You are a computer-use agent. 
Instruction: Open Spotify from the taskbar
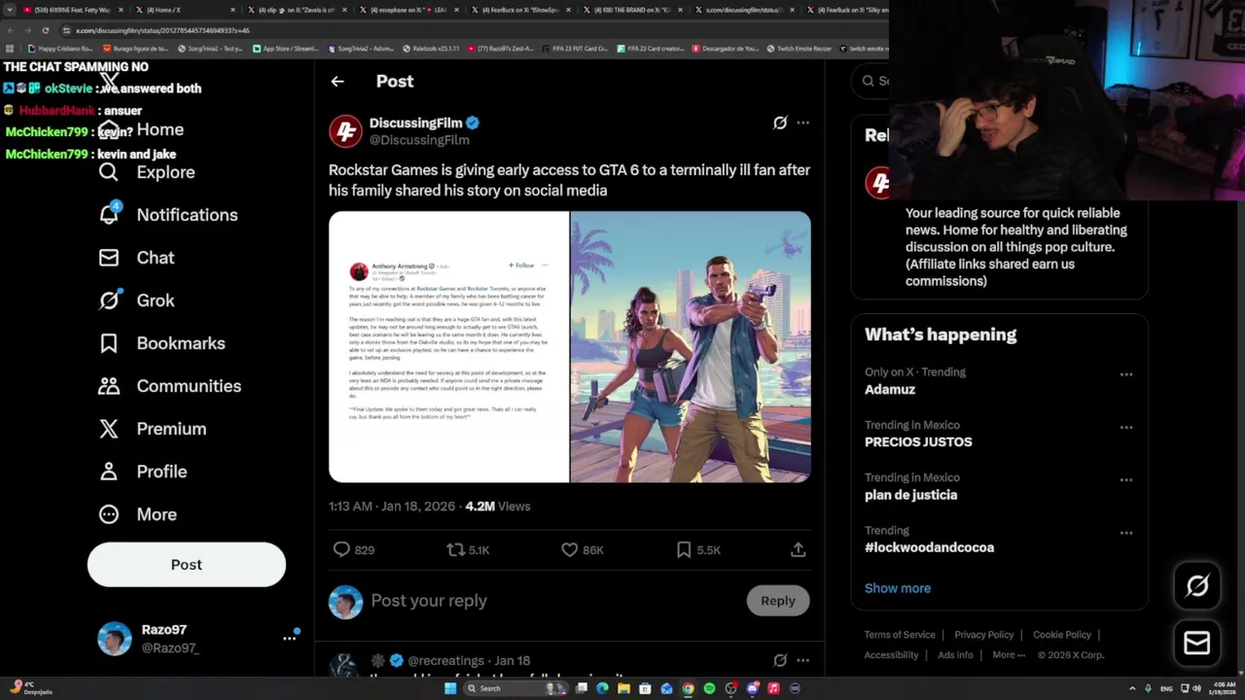pyautogui.click(x=709, y=688)
